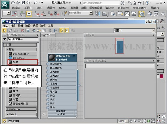Open the 修改器 menu in main window
Image resolution: width=167 pixels, height=124 pixels.
click(75, 8)
